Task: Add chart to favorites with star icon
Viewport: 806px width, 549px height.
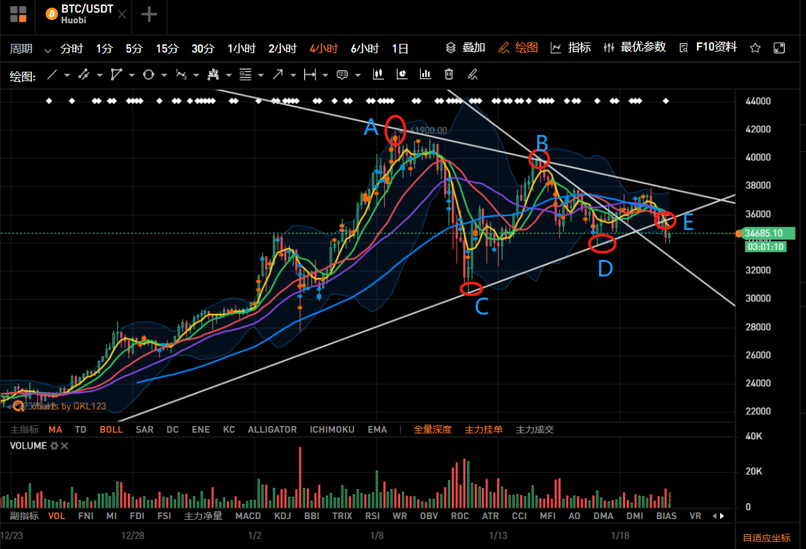Action: point(755,48)
